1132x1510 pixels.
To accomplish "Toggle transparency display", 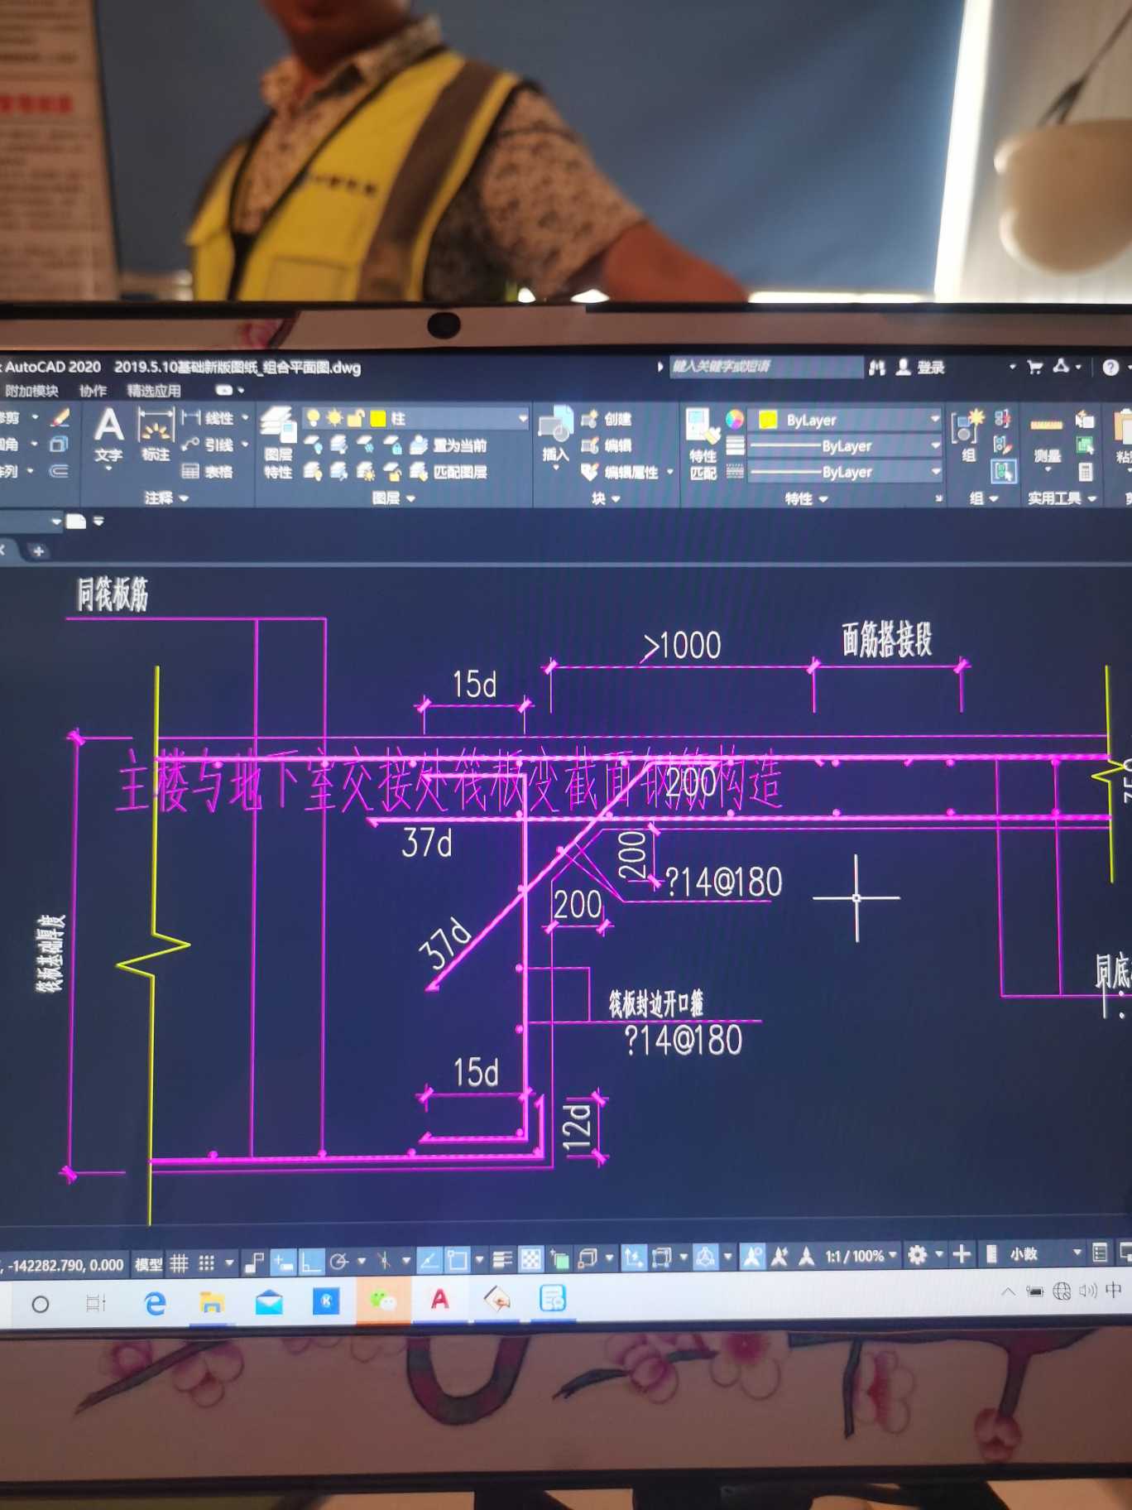I will click(530, 1260).
